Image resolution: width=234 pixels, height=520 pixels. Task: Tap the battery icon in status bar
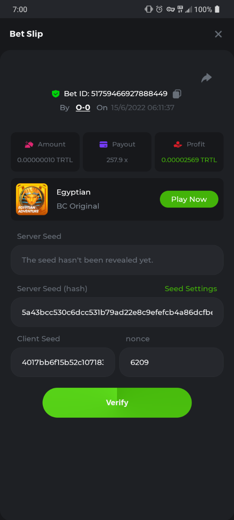point(217,9)
